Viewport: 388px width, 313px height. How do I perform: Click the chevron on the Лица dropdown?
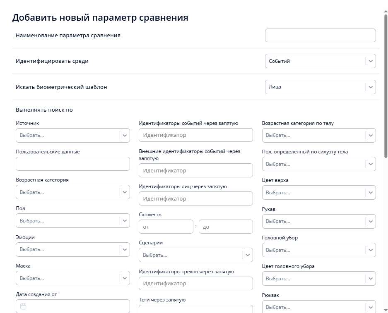(370, 87)
